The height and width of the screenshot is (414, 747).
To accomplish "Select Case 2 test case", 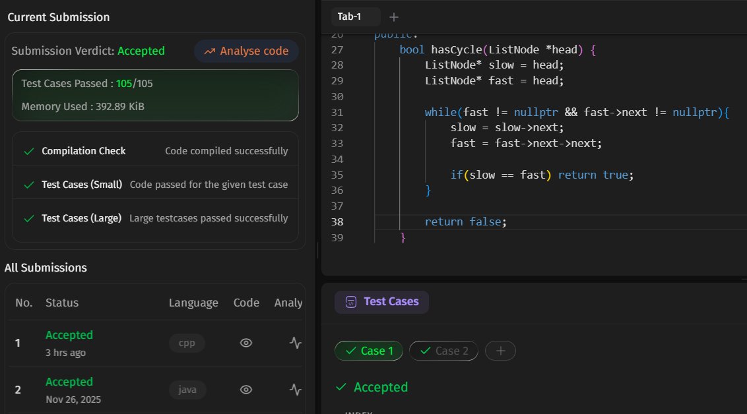I will pos(443,351).
